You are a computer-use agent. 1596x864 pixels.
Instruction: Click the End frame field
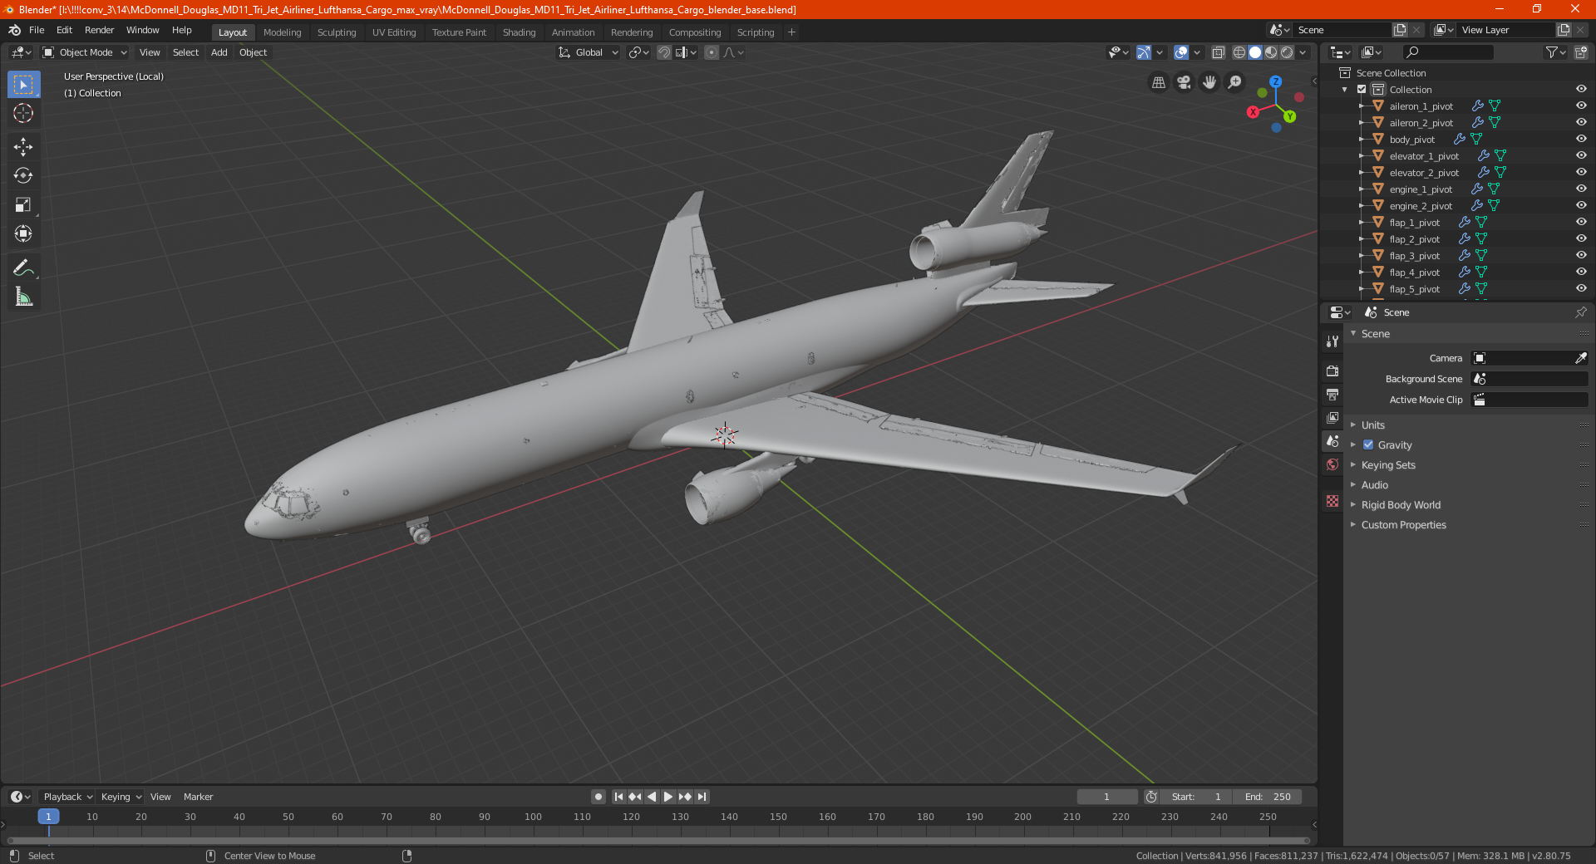(1267, 797)
